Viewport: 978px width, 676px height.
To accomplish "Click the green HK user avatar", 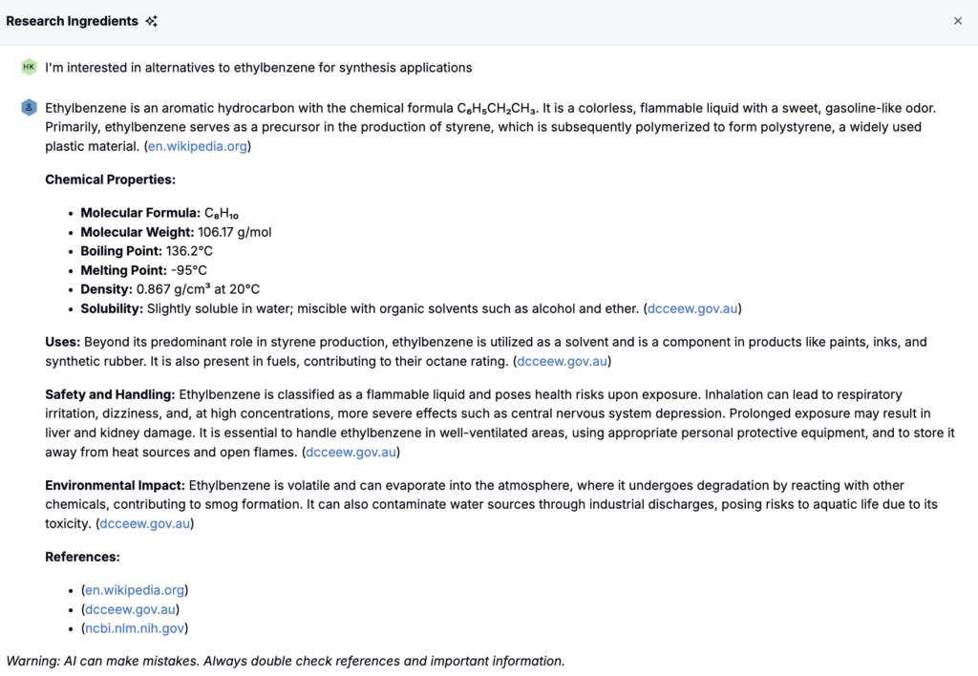I will (x=29, y=67).
